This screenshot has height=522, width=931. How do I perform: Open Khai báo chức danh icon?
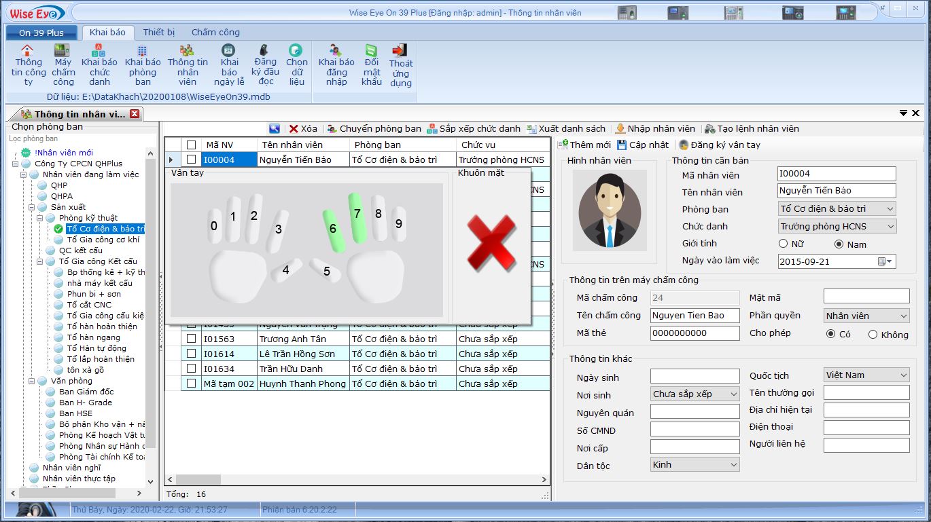99,51
